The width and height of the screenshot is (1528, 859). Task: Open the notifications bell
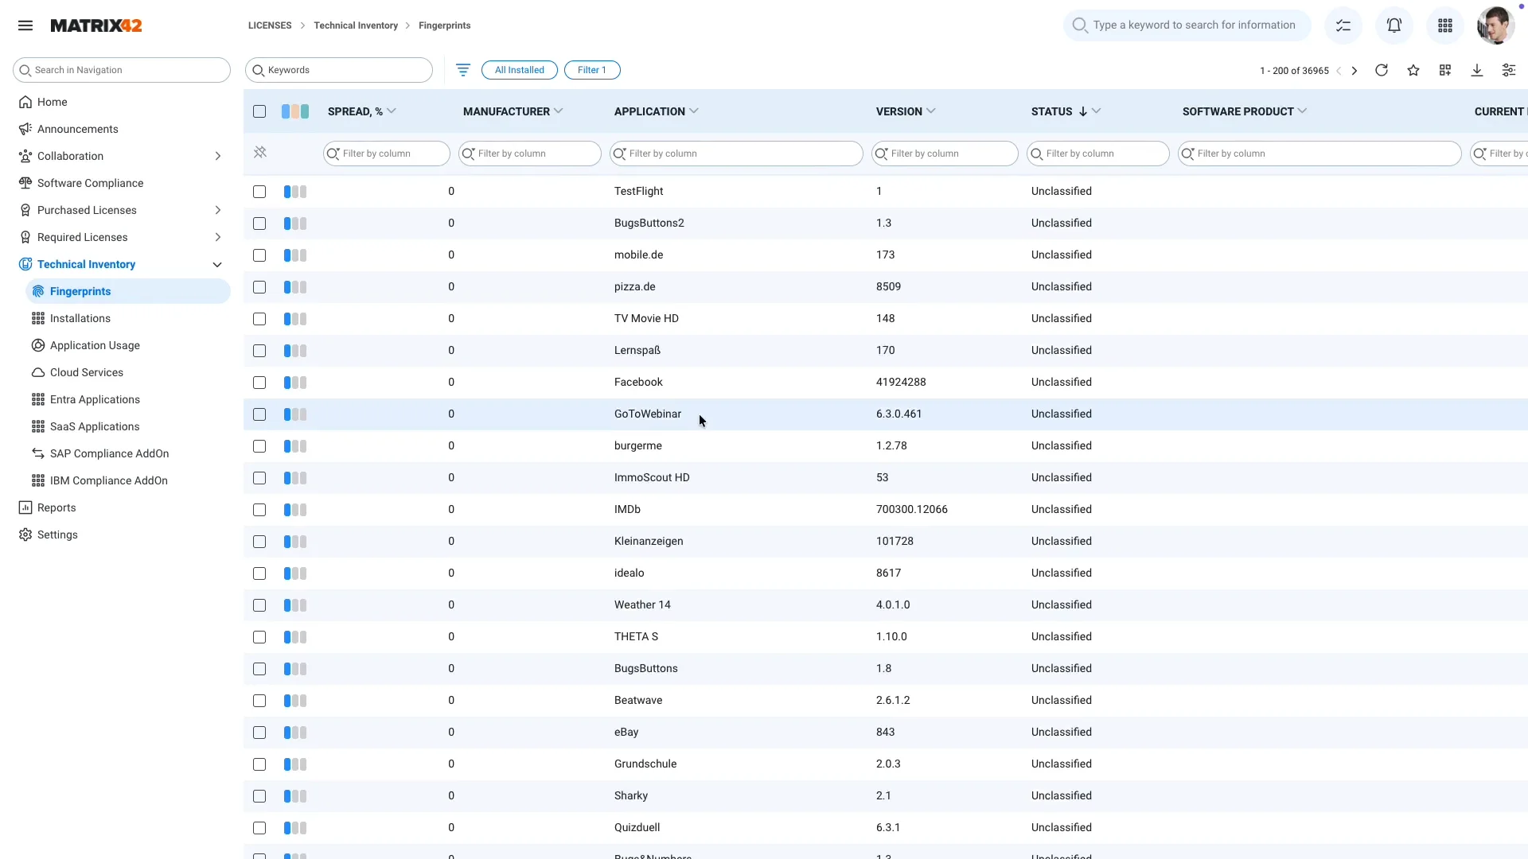point(1394,25)
